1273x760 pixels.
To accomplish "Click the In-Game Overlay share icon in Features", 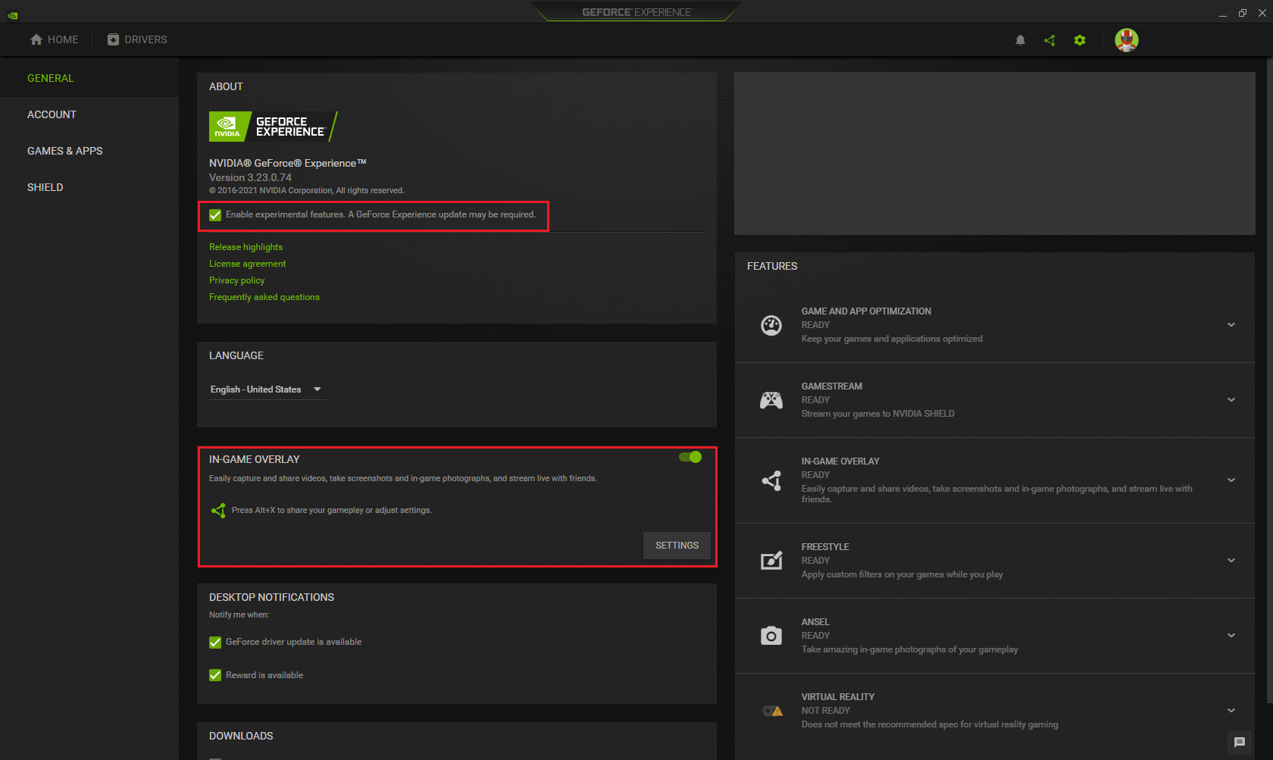I will click(x=771, y=480).
